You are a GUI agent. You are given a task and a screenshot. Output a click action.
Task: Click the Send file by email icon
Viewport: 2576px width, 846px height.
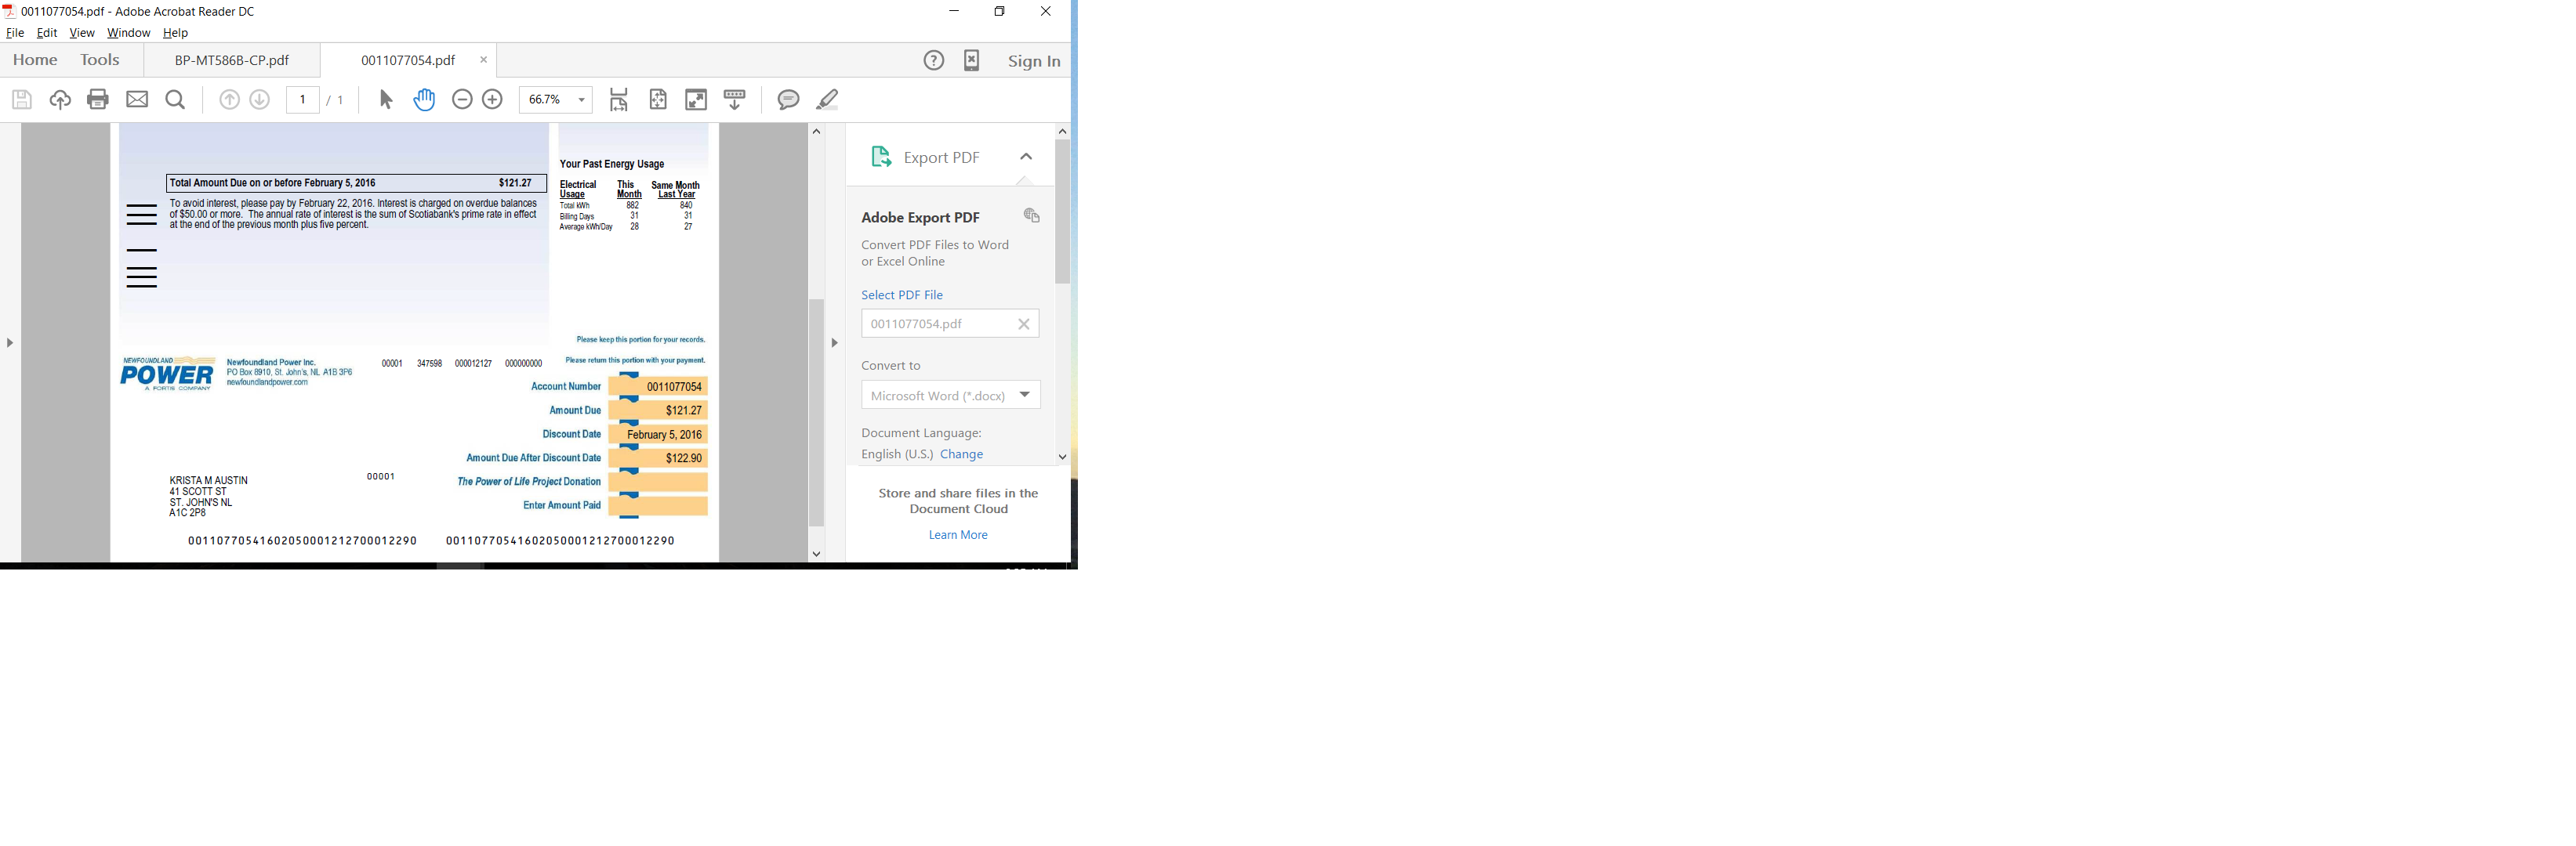tap(137, 99)
